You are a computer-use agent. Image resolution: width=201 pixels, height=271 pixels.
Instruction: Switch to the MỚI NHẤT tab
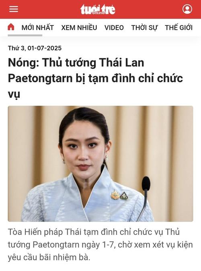pyautogui.click(x=38, y=28)
